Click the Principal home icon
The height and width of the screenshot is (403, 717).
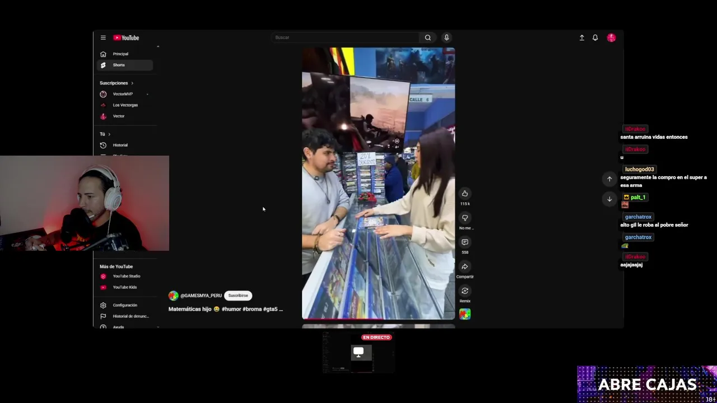pyautogui.click(x=103, y=54)
